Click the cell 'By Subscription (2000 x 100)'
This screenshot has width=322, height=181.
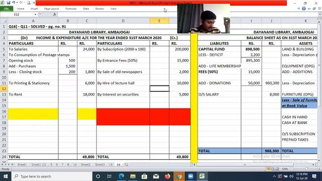[123, 49]
